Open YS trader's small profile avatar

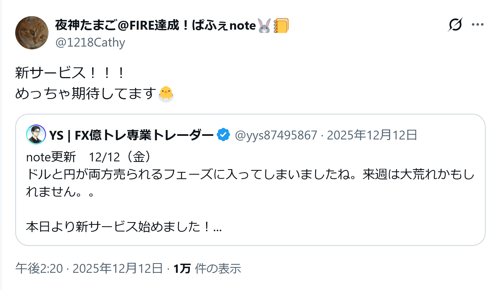pyautogui.click(x=36, y=134)
